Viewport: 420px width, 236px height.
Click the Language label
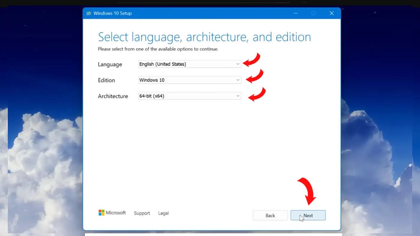pyautogui.click(x=110, y=64)
